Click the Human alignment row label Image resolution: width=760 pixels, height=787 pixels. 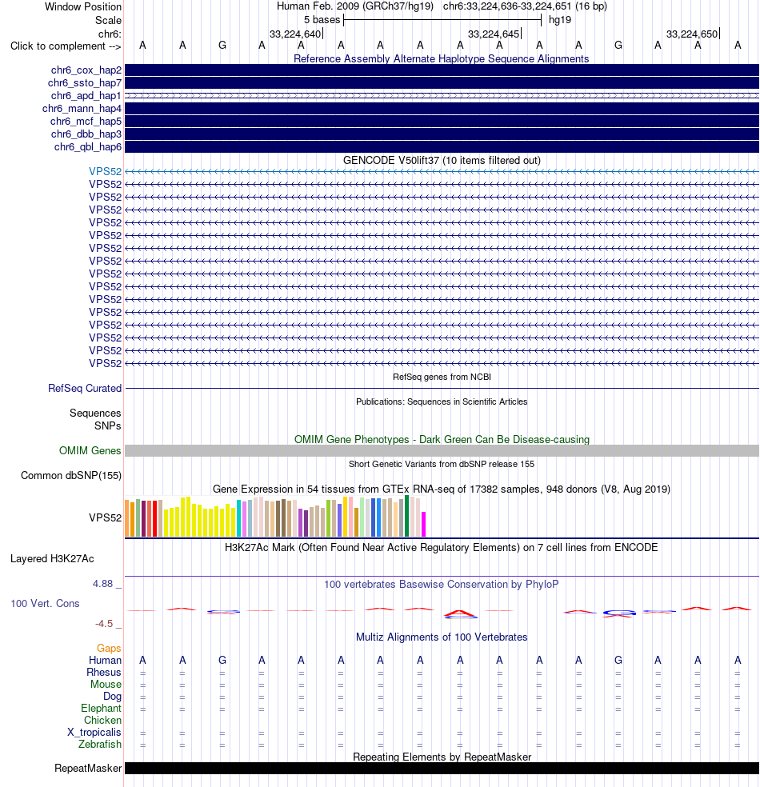tap(105, 660)
